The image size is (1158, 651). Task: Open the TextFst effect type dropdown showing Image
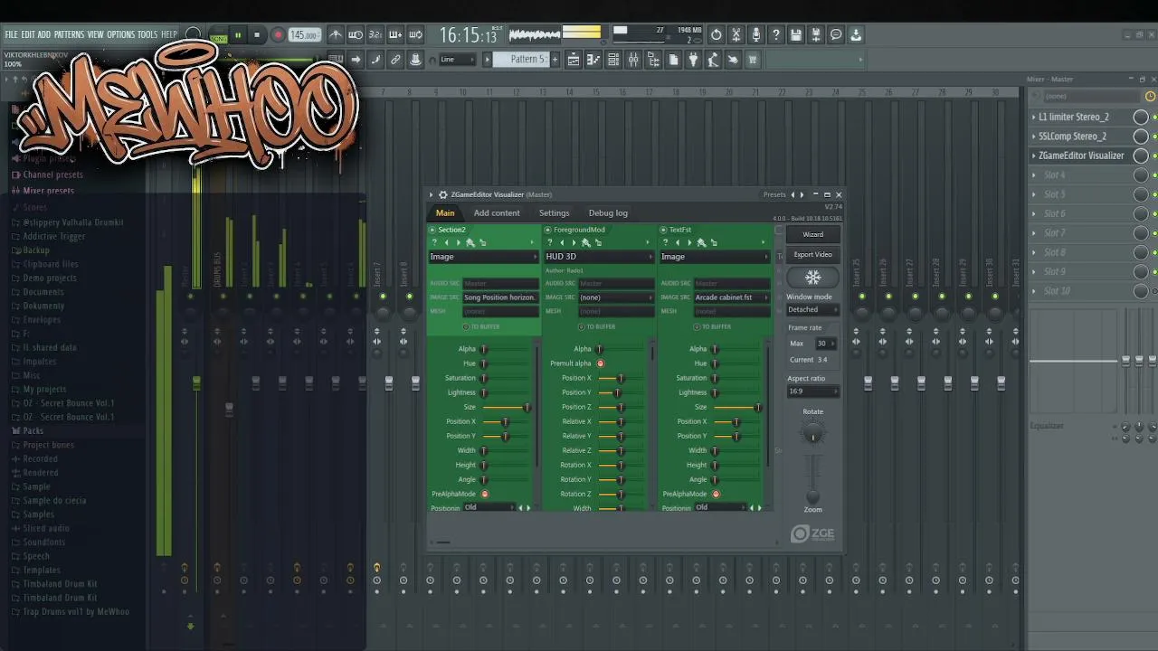tap(715, 257)
